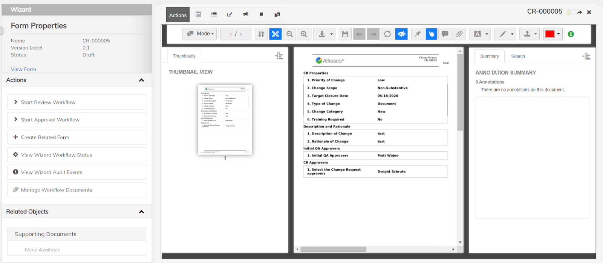Click the megaphone icon in top bar
603x263 pixels.
click(x=245, y=14)
